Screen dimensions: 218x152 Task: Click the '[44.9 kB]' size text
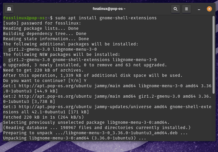[46, 91]
